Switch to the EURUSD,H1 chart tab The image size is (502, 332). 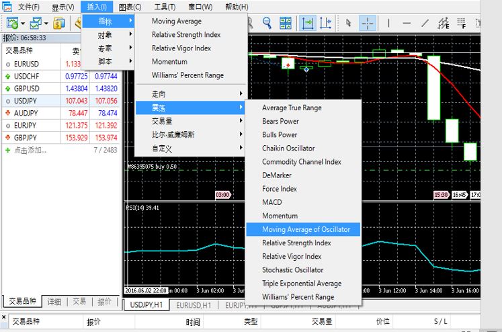[x=195, y=305]
